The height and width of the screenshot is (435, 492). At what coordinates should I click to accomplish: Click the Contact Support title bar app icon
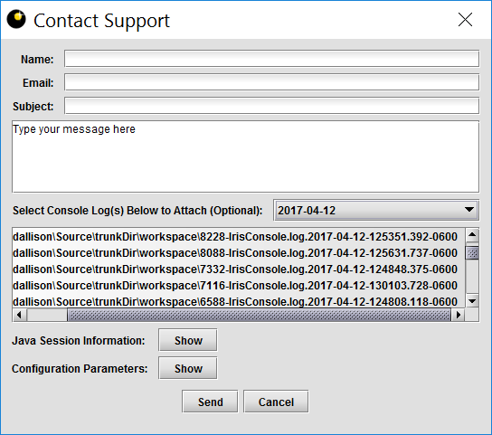pos(16,19)
